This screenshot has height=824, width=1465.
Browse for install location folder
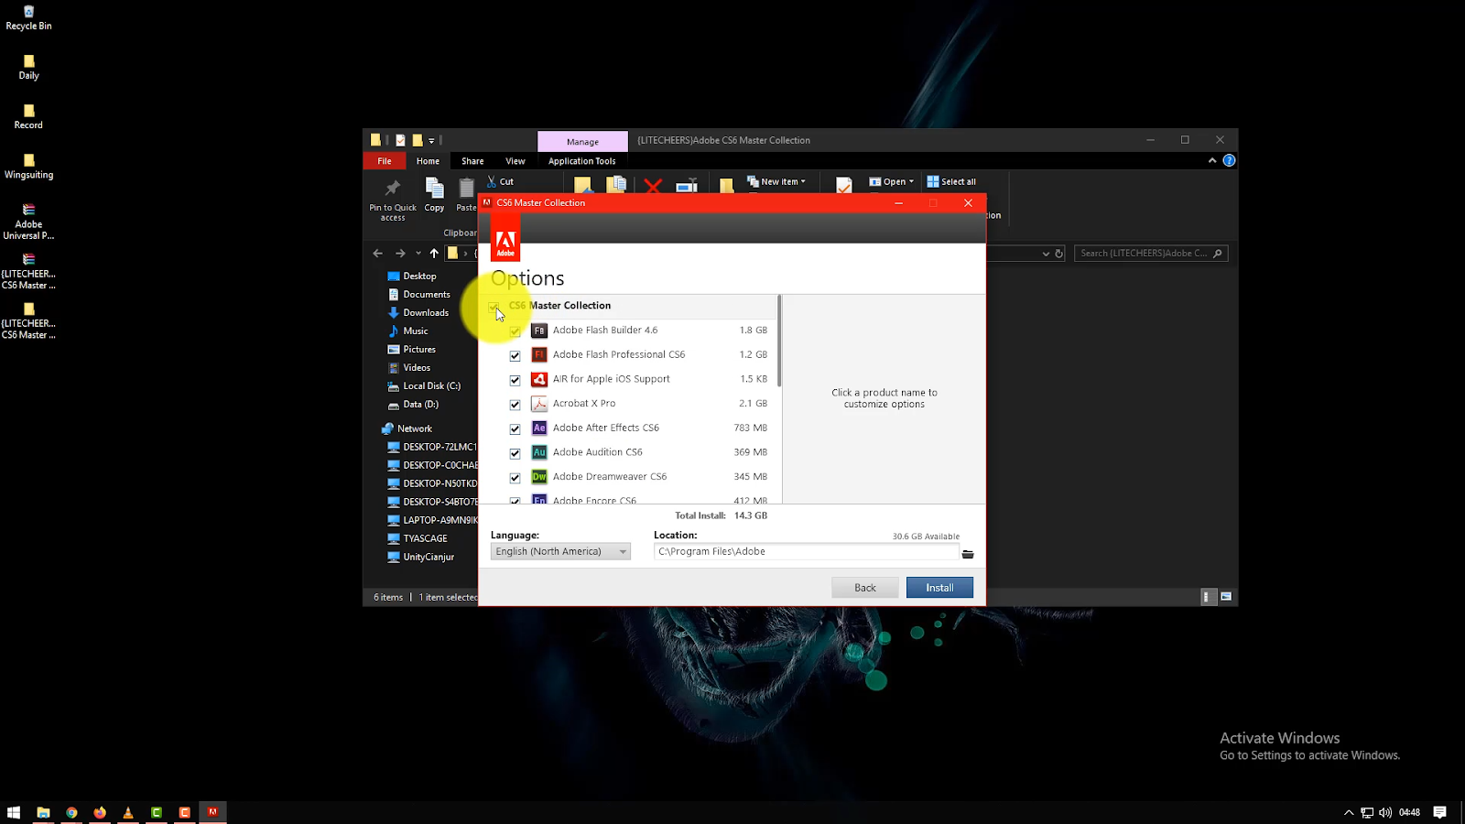point(968,554)
